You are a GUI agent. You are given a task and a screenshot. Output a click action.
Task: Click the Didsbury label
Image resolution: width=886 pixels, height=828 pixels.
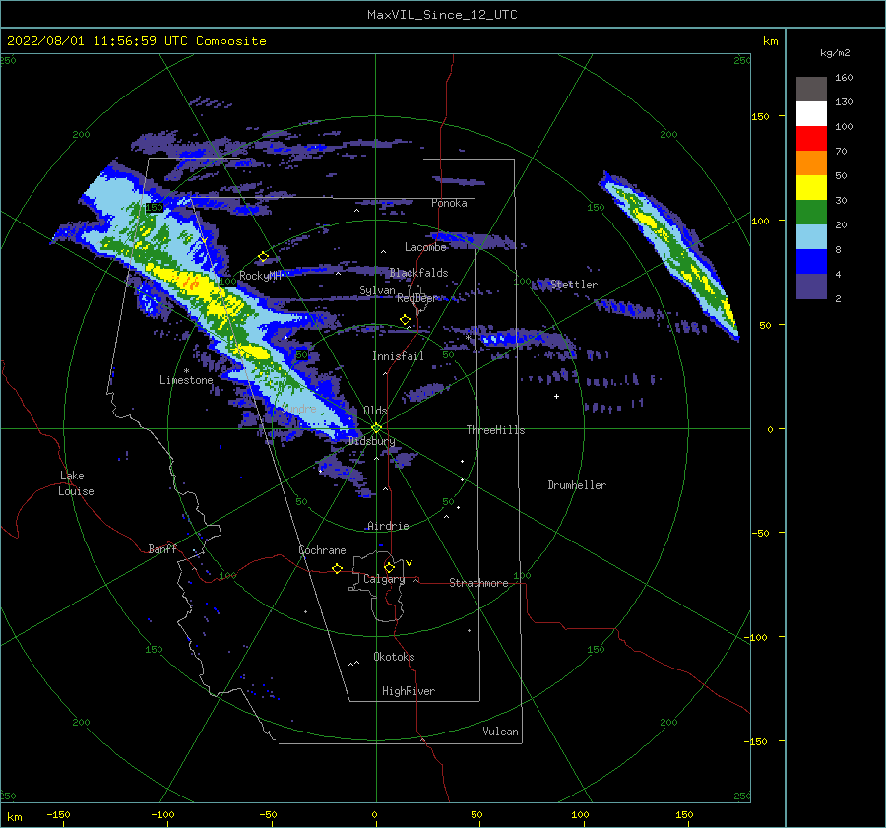(372, 441)
